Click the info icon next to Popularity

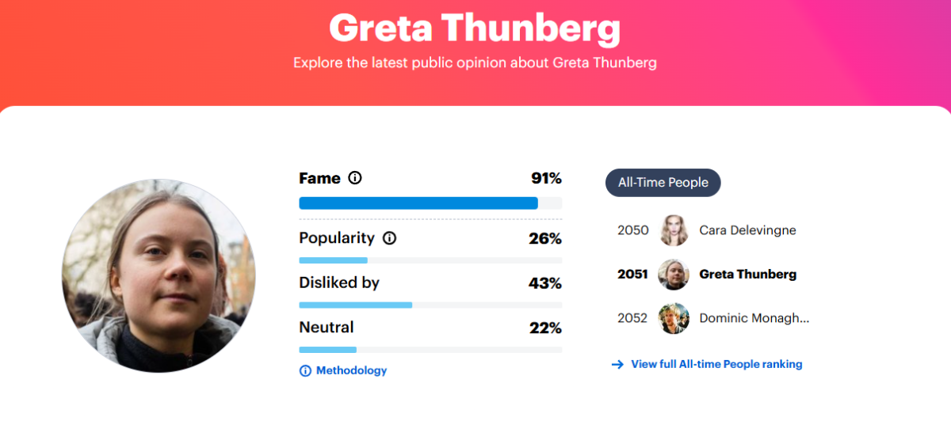pyautogui.click(x=389, y=237)
